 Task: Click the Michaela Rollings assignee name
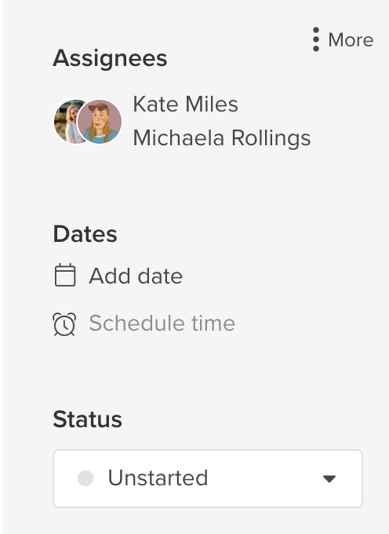click(222, 138)
